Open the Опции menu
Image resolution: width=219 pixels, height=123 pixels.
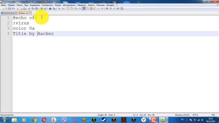58,5
